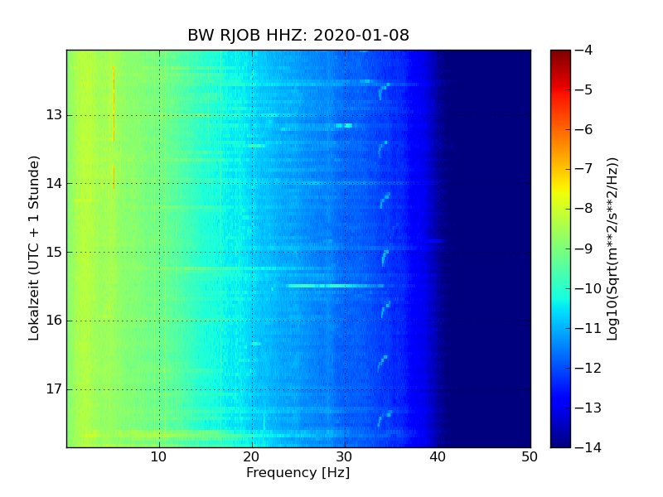Click the colorbar tick label '−13'
The width and height of the screenshot is (663, 497).
tap(588, 408)
